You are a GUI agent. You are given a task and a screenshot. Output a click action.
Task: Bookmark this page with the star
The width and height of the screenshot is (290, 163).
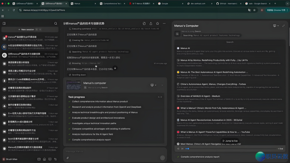click(255, 10)
